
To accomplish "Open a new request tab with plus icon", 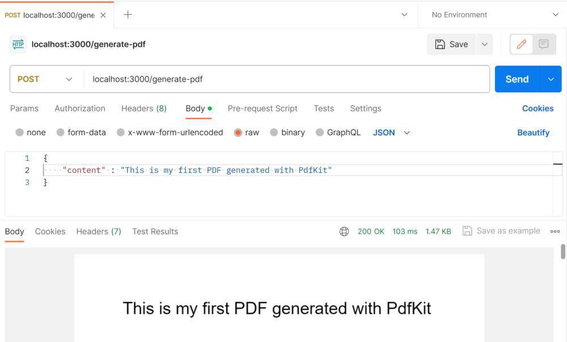I will (128, 15).
